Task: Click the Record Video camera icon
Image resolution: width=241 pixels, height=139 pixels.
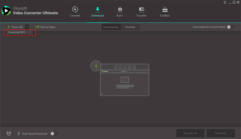Action: (37, 27)
